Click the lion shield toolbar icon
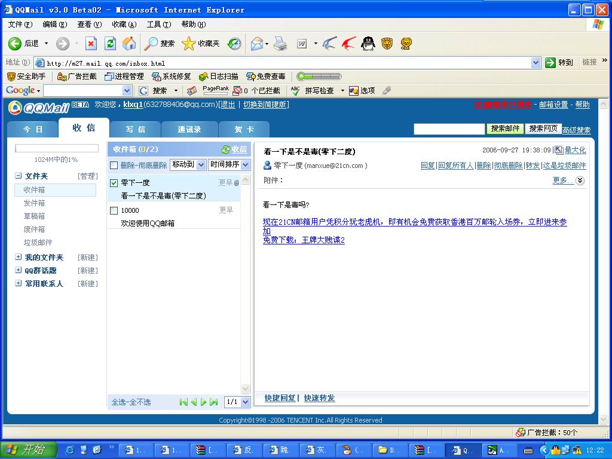612x459 pixels. 387,43
